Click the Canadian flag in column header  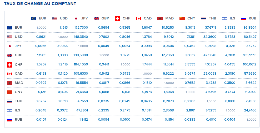pos(139,18)
